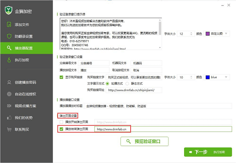The height and width of the screenshot is (163, 236).
Task: Adjust the font size 10 stepper arrows
Action: [x=191, y=77]
